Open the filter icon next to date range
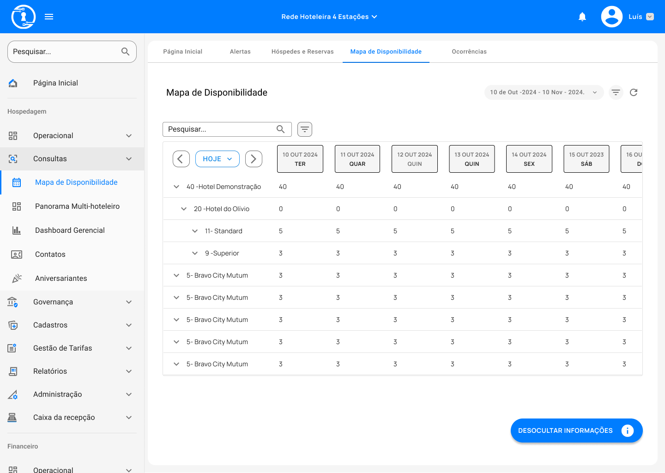The height and width of the screenshot is (473, 665). coord(616,92)
